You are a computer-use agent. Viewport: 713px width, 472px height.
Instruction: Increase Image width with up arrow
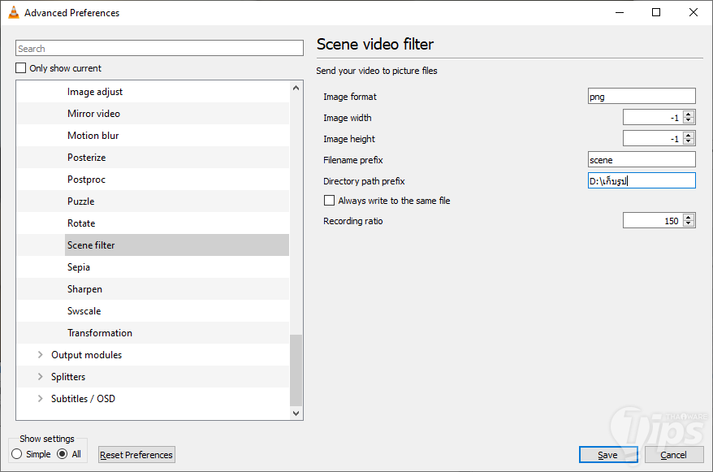tap(689, 115)
